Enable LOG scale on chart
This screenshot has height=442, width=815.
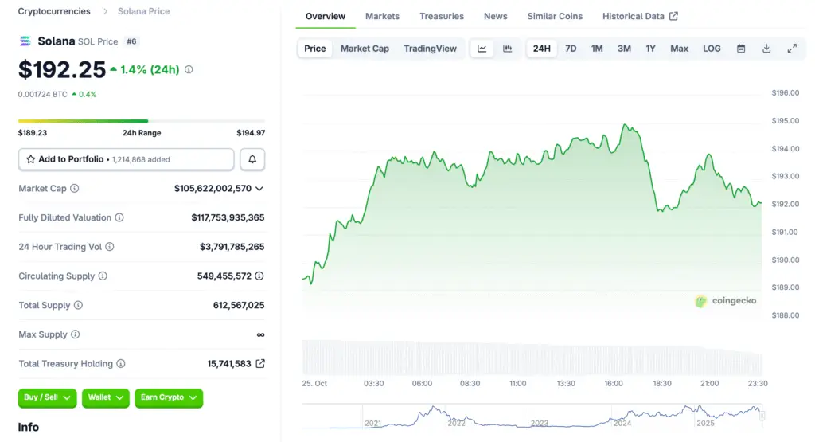coord(712,49)
